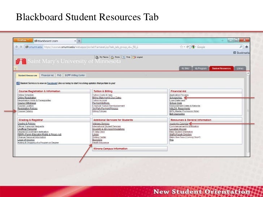Select the yellow Student Resources sub-tab
Viewport: 263px width, 197px height.
(x=27, y=75)
